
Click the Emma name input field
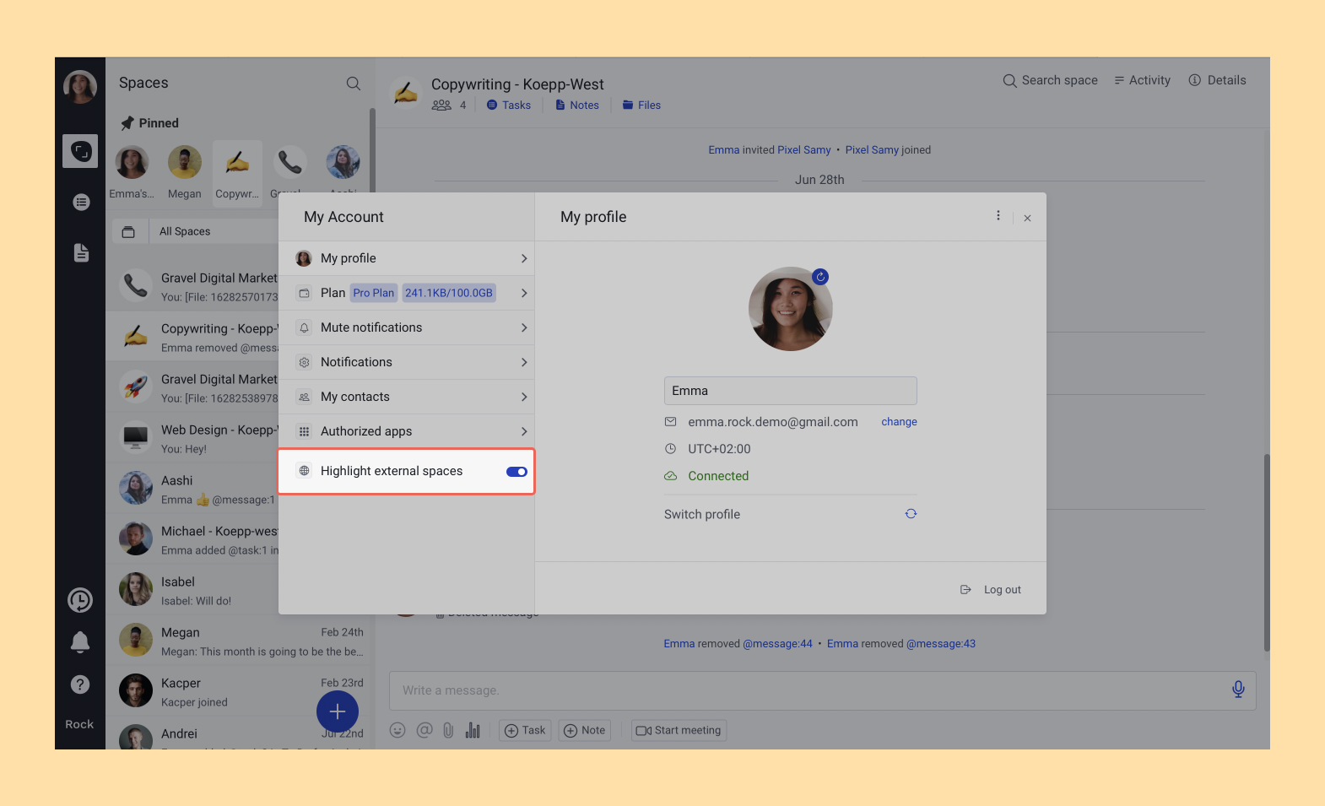(790, 391)
